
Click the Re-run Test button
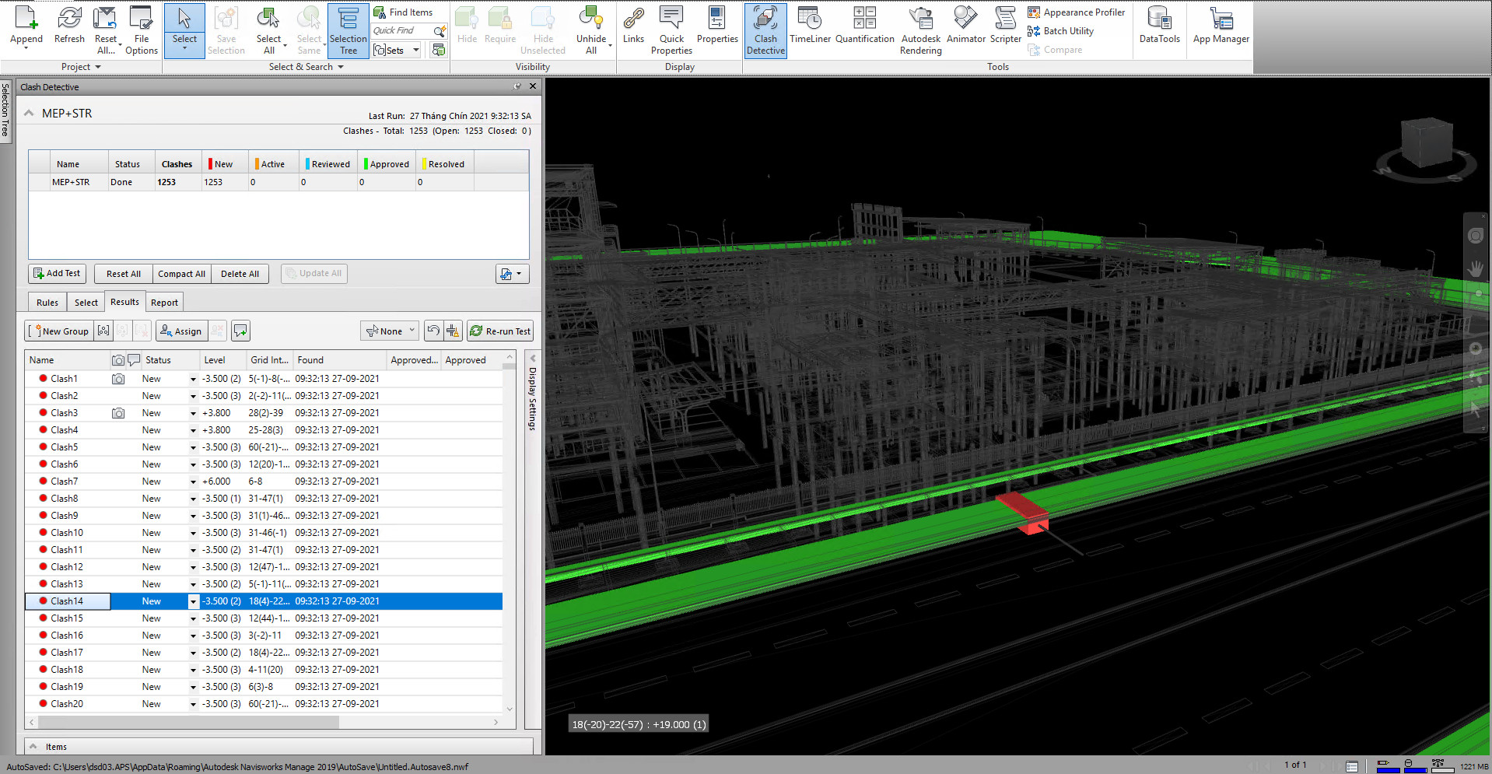(x=500, y=331)
